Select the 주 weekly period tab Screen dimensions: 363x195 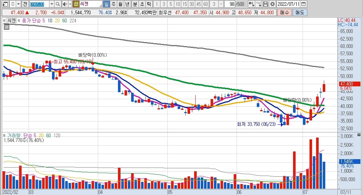coord(114,4)
